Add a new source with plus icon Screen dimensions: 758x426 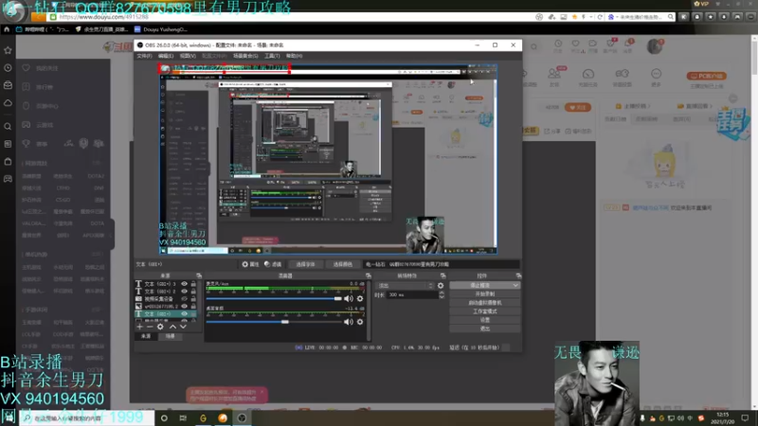[139, 327]
